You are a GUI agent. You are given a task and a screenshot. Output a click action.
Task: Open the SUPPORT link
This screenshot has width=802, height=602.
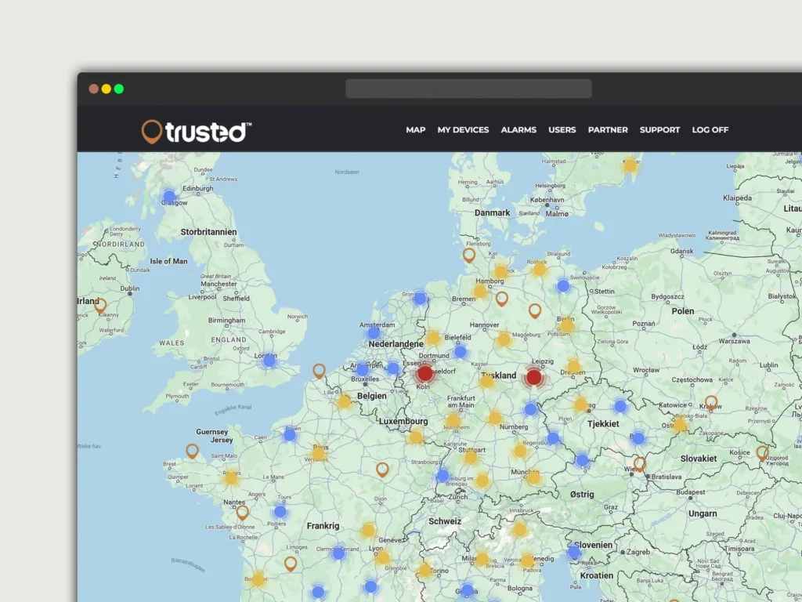click(659, 130)
